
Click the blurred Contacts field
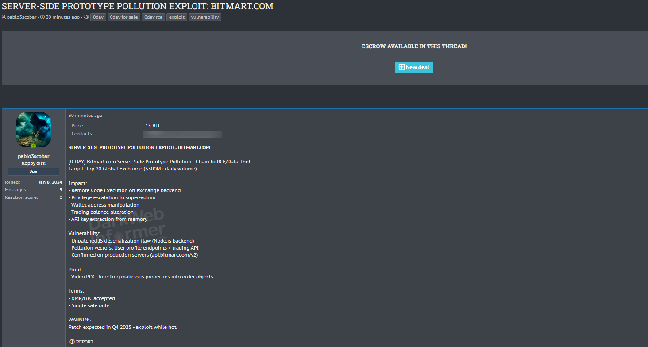[x=182, y=134]
